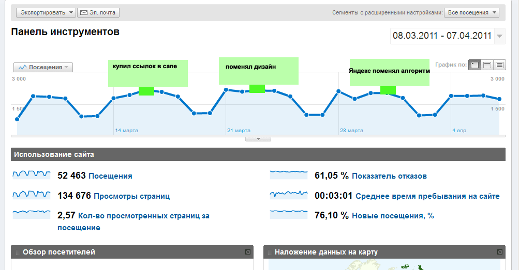Close the Наложение данных на карту widget
Viewport: 519px width, 270px height.
pyautogui.click(x=500, y=252)
